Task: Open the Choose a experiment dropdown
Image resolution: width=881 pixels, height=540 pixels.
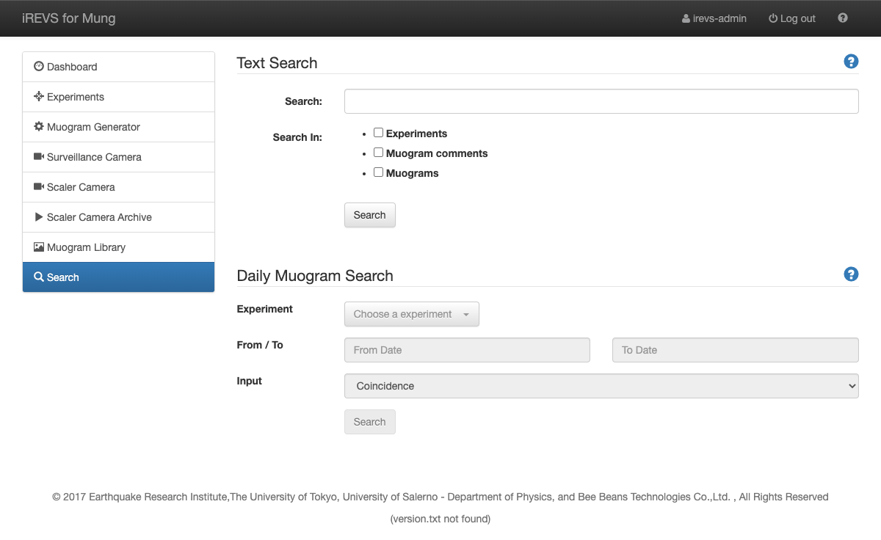Action: 411,314
